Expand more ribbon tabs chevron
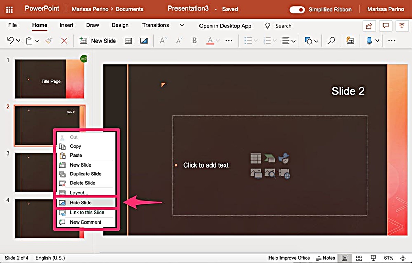 [182, 25]
